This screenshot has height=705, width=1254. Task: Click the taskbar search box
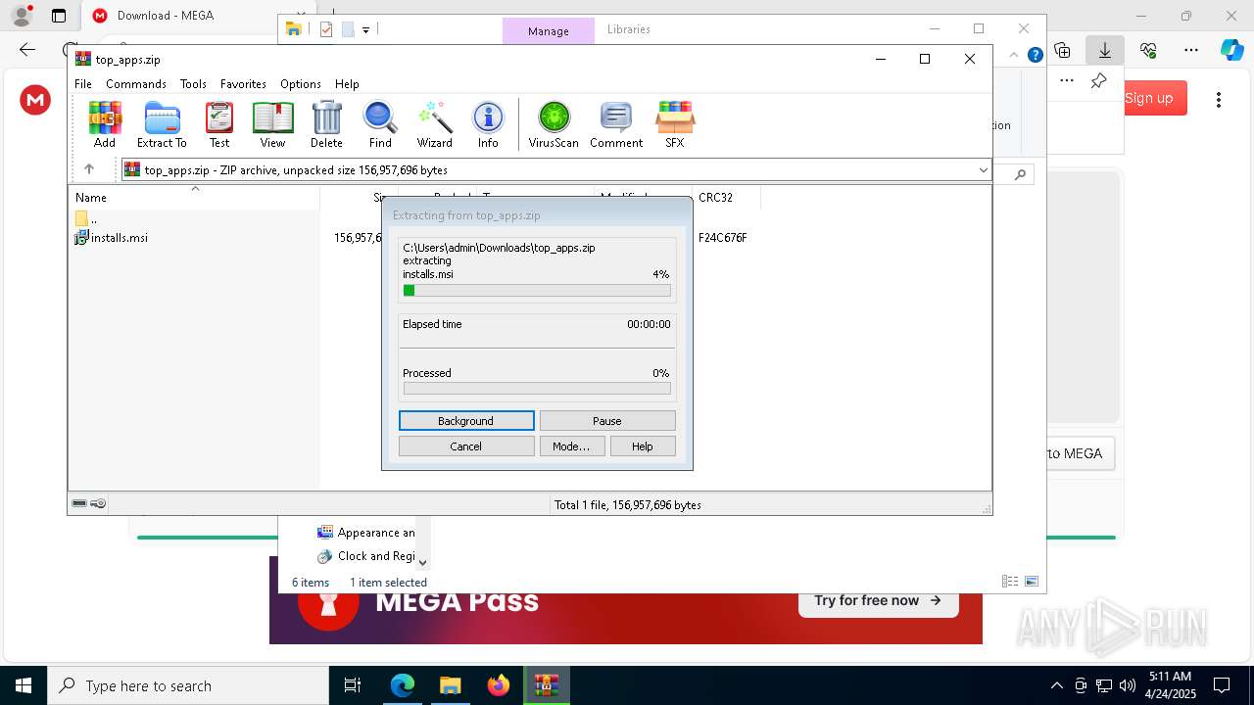pyautogui.click(x=188, y=685)
